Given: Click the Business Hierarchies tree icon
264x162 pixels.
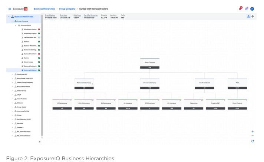Looking at the screenshot, I should coord(12,17).
